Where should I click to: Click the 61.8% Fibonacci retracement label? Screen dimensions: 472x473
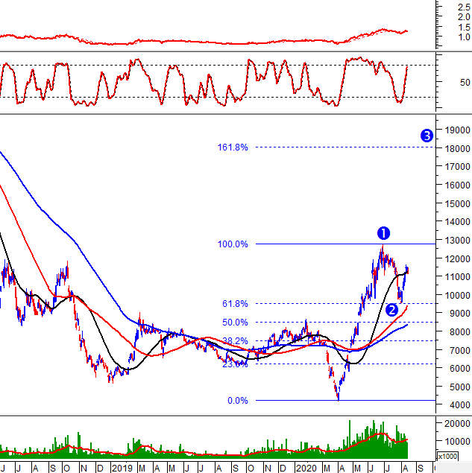click(x=235, y=304)
